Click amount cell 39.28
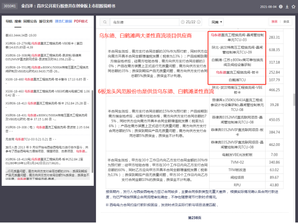This screenshot has height=223, width=298. tap(274, 104)
